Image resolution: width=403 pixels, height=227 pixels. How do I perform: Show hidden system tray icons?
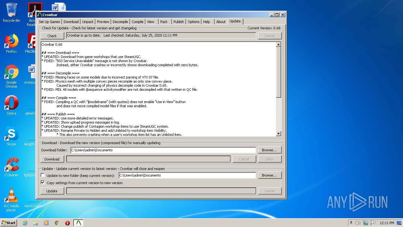coord(351,223)
